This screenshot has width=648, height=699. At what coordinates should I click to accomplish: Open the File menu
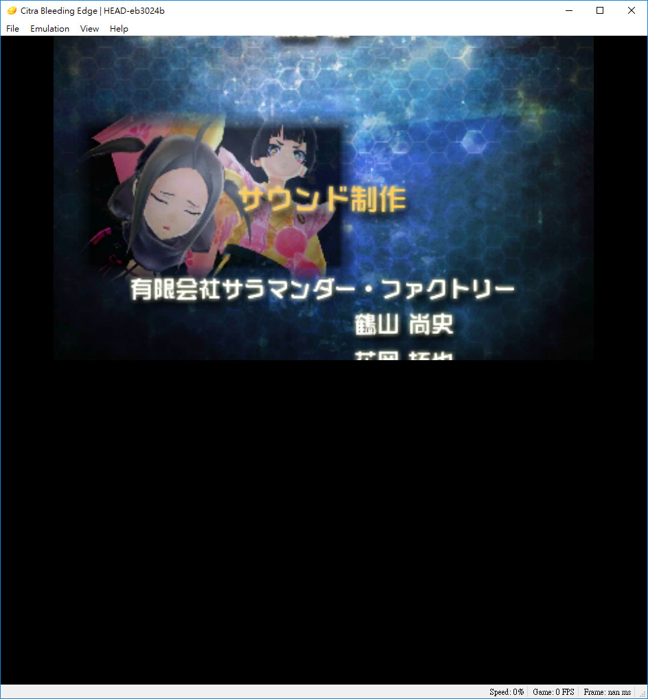coord(12,29)
